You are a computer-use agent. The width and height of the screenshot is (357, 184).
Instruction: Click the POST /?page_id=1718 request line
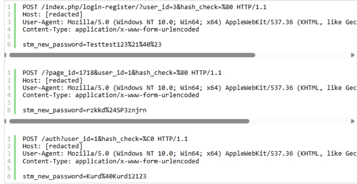[122, 73]
